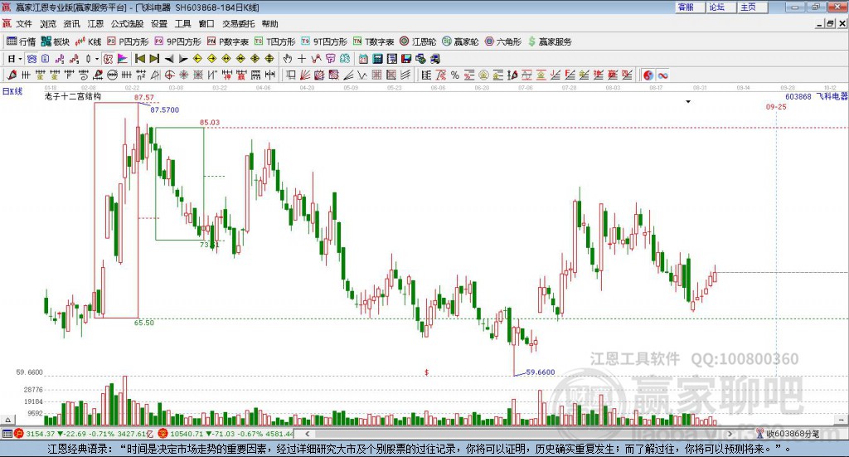Viewport: 849px width, 457px height.
Task: Open the T四方形 tool
Action: click(275, 41)
